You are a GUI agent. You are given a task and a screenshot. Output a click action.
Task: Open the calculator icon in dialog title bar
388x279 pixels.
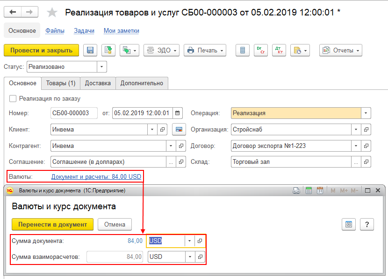(309, 191)
